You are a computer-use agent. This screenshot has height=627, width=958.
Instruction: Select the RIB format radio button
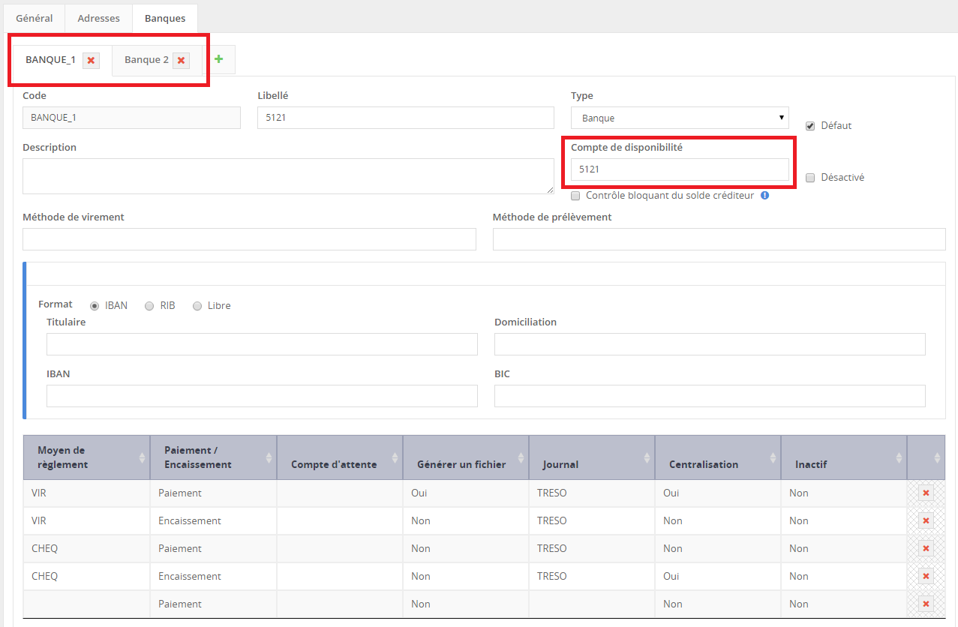coord(149,306)
